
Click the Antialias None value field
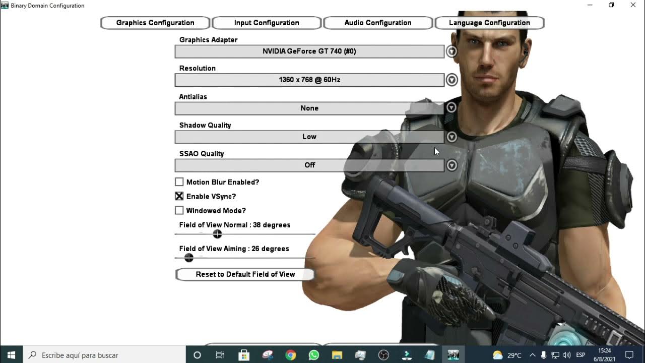tap(309, 108)
